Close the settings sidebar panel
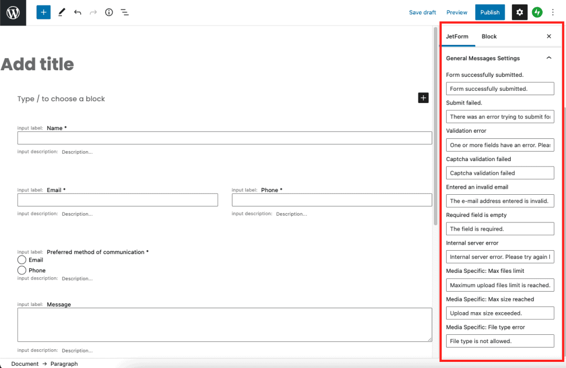The width and height of the screenshot is (566, 368). pyautogui.click(x=549, y=36)
